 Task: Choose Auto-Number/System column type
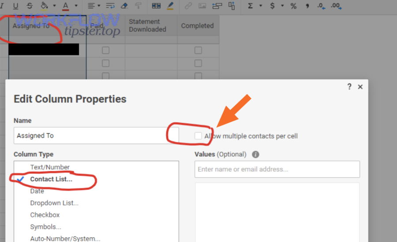click(65, 239)
